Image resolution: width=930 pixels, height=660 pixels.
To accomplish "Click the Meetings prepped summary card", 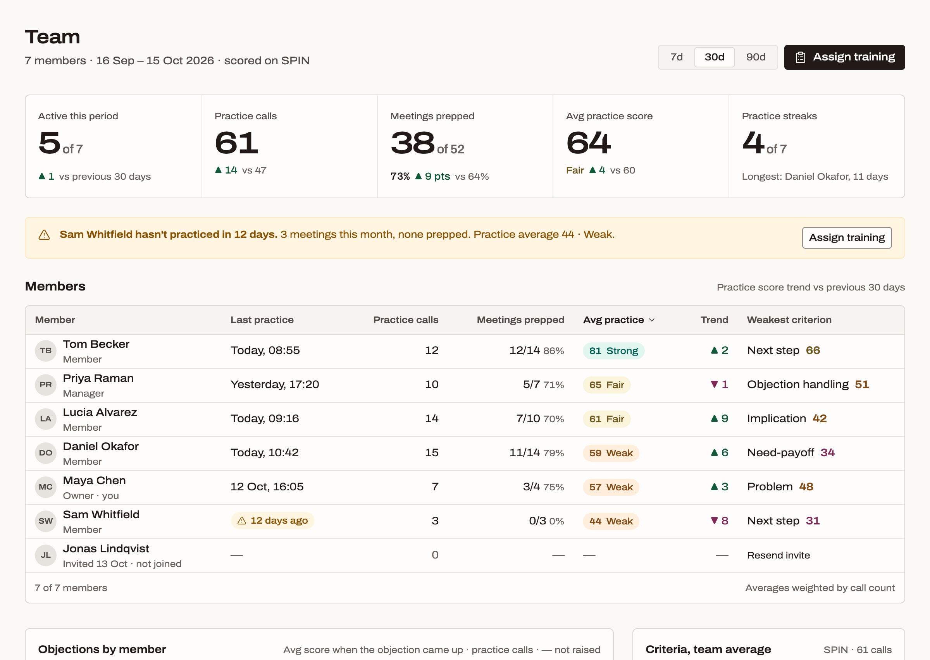I will click(x=465, y=147).
